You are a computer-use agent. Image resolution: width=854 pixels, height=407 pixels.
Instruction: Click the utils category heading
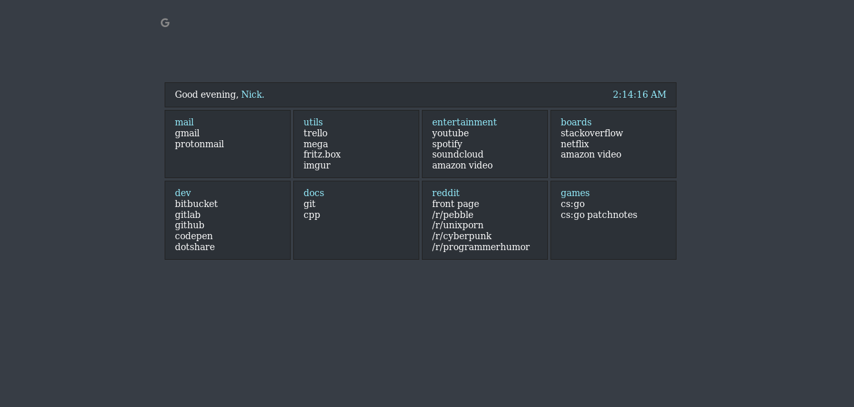[313, 122]
